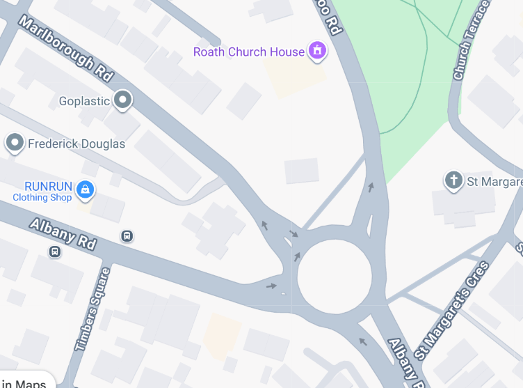Click the Church Terrace road label
The width and height of the screenshot is (523, 388).
point(471,40)
